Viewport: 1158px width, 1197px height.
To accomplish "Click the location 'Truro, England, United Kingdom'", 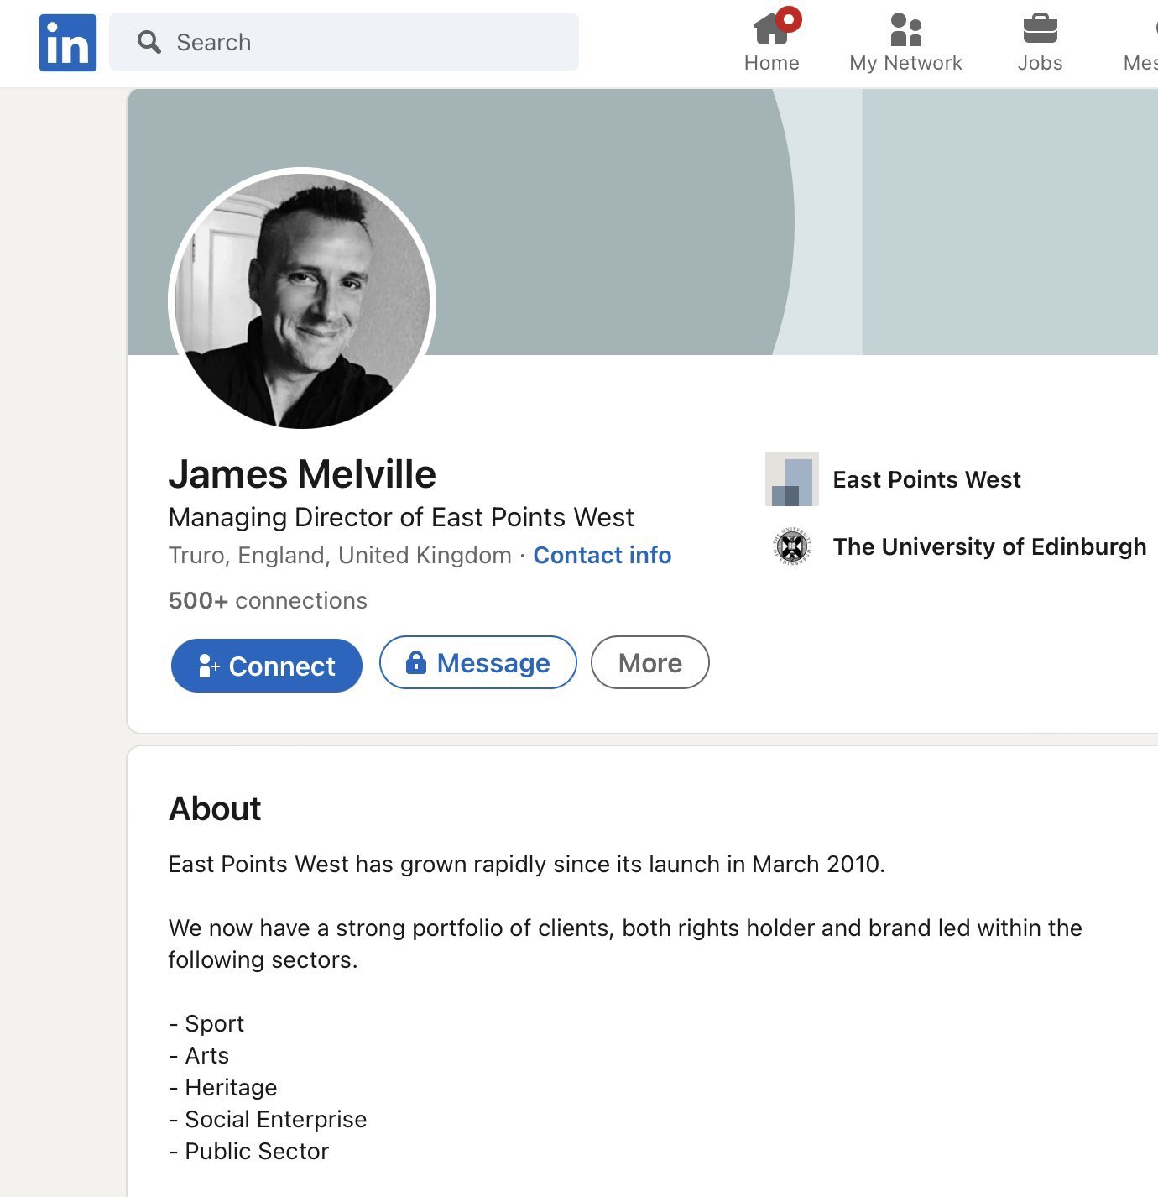I will coord(340,555).
